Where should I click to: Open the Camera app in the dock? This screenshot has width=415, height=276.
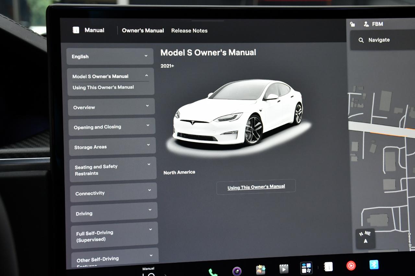coord(237,271)
